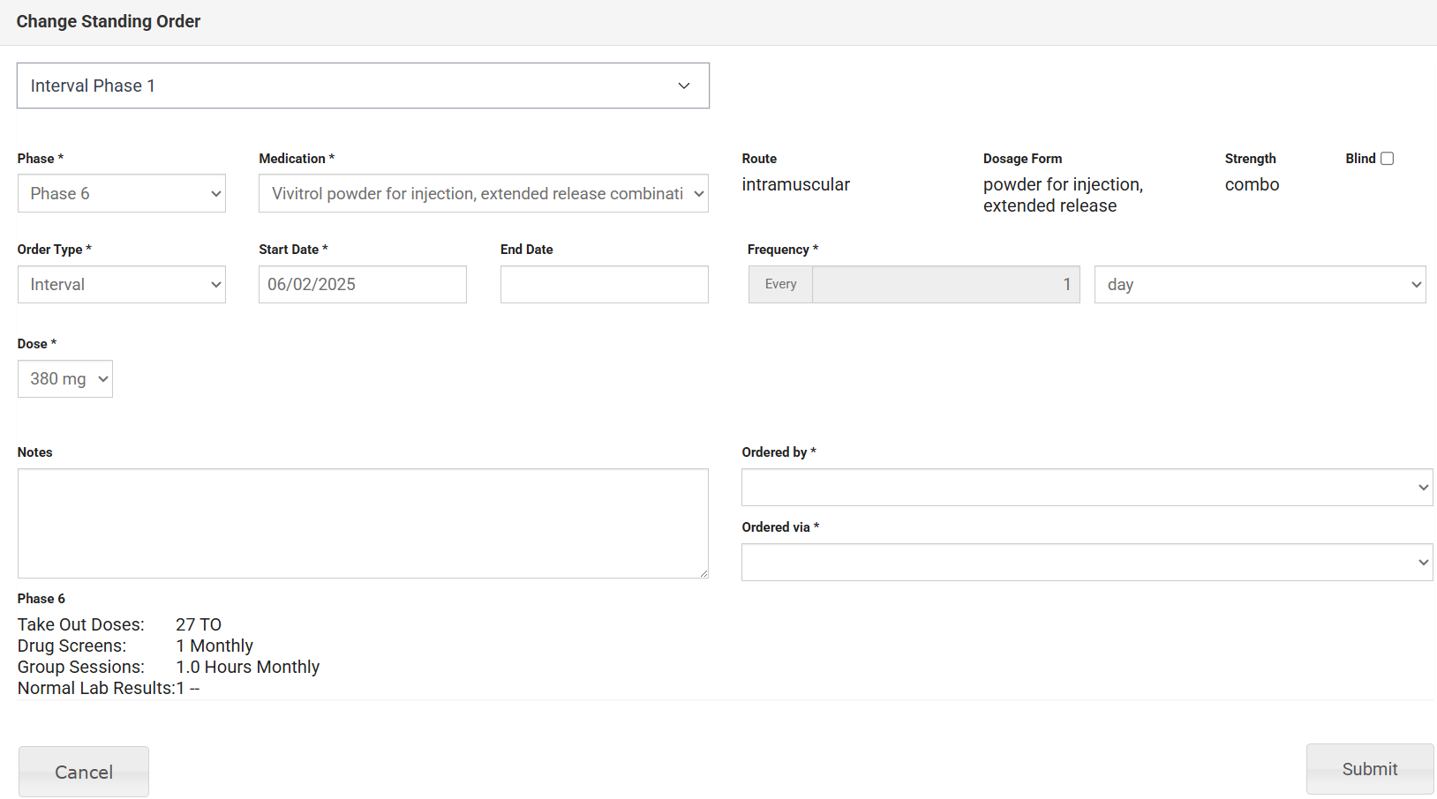The image size is (1437, 799).
Task: Click the Notes box resize handle
Action: [x=703, y=573]
